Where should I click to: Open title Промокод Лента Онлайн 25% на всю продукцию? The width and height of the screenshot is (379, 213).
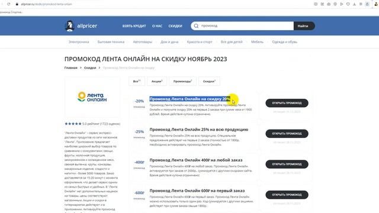(199, 130)
